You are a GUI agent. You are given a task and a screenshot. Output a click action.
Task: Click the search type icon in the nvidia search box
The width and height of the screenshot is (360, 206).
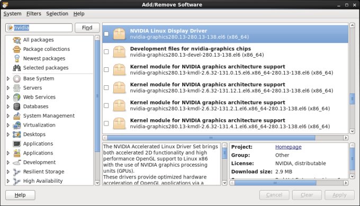point(10,28)
